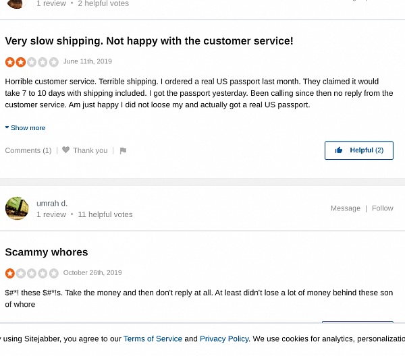Follow reviewer umrah d.
Image resolution: width=405 pixels, height=356 pixels.
tap(382, 208)
